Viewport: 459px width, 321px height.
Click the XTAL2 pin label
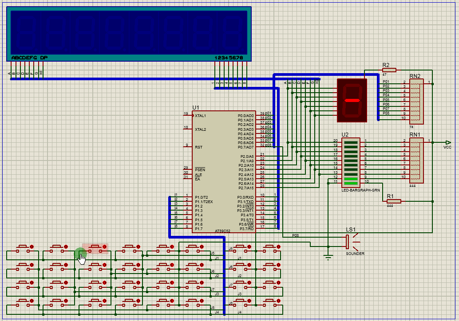tap(201, 129)
